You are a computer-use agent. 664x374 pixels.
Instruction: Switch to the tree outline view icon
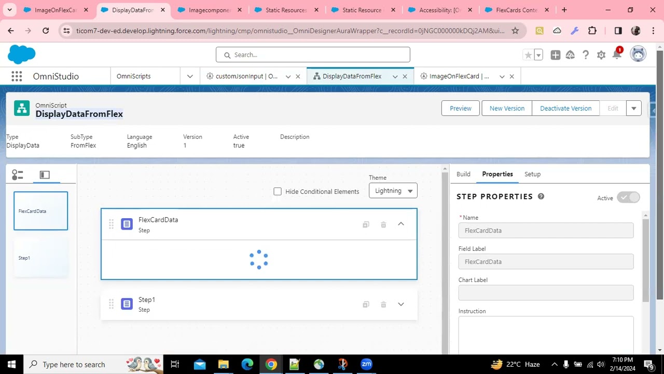[x=18, y=175]
